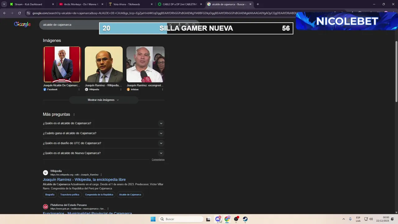Click Wikipedia favicon in search result
The image size is (398, 224).
pos(45,173)
